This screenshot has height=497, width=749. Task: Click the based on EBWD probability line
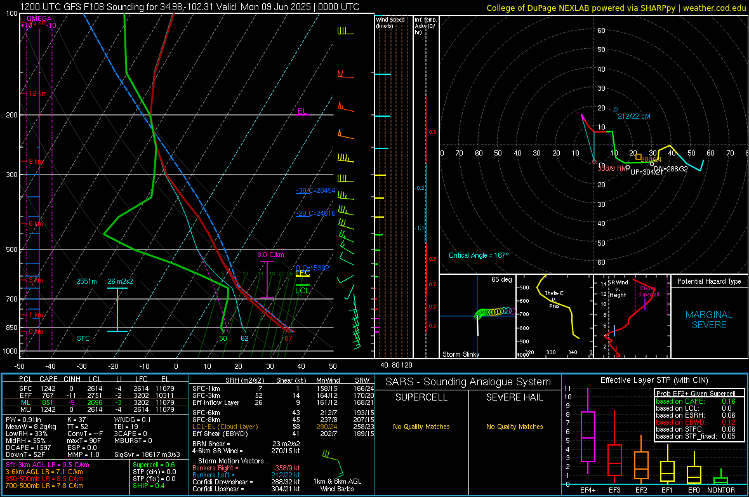point(696,423)
